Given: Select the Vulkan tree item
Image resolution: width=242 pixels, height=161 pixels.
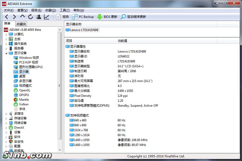Looking at the screenshot, I should pyautogui.click(x=24, y=104).
